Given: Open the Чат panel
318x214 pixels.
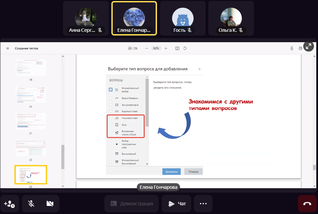Looking at the screenshot, I should [x=177, y=204].
